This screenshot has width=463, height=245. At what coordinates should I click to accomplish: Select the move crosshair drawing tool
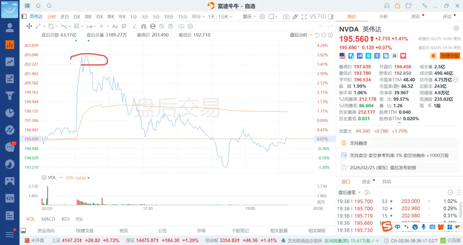[x=29, y=26]
